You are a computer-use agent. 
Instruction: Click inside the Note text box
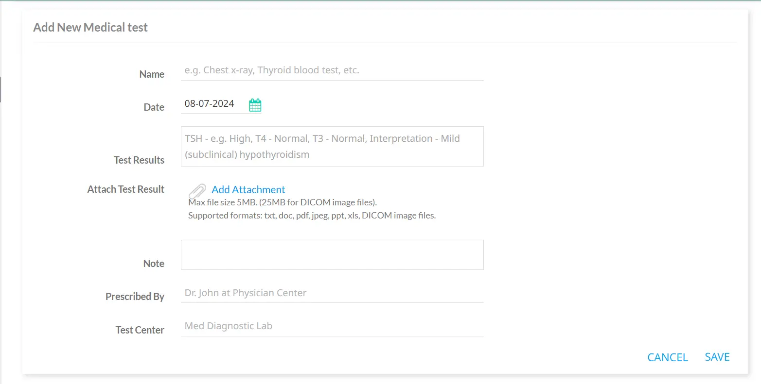tap(332, 255)
